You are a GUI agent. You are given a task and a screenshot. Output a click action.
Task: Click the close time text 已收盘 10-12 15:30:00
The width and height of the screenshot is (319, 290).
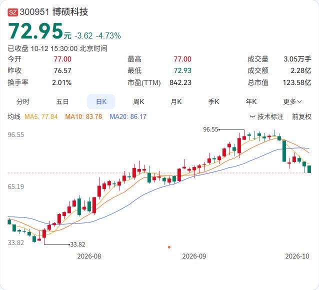42,48
